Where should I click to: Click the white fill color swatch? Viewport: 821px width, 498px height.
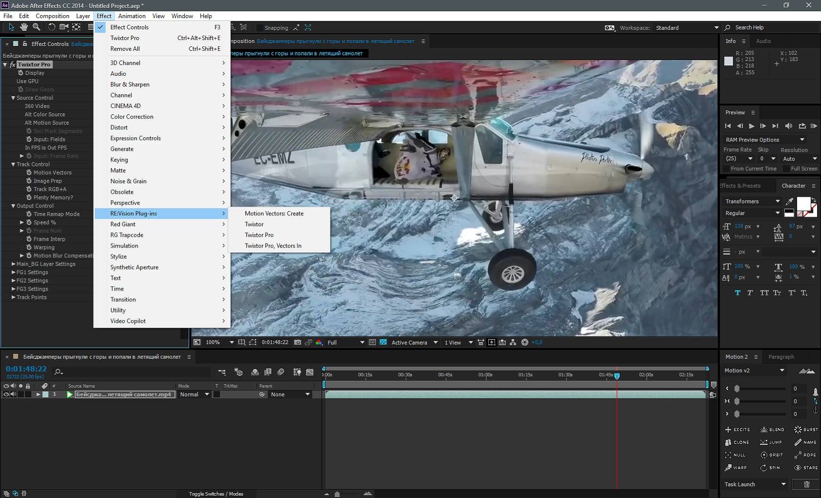coord(803,203)
